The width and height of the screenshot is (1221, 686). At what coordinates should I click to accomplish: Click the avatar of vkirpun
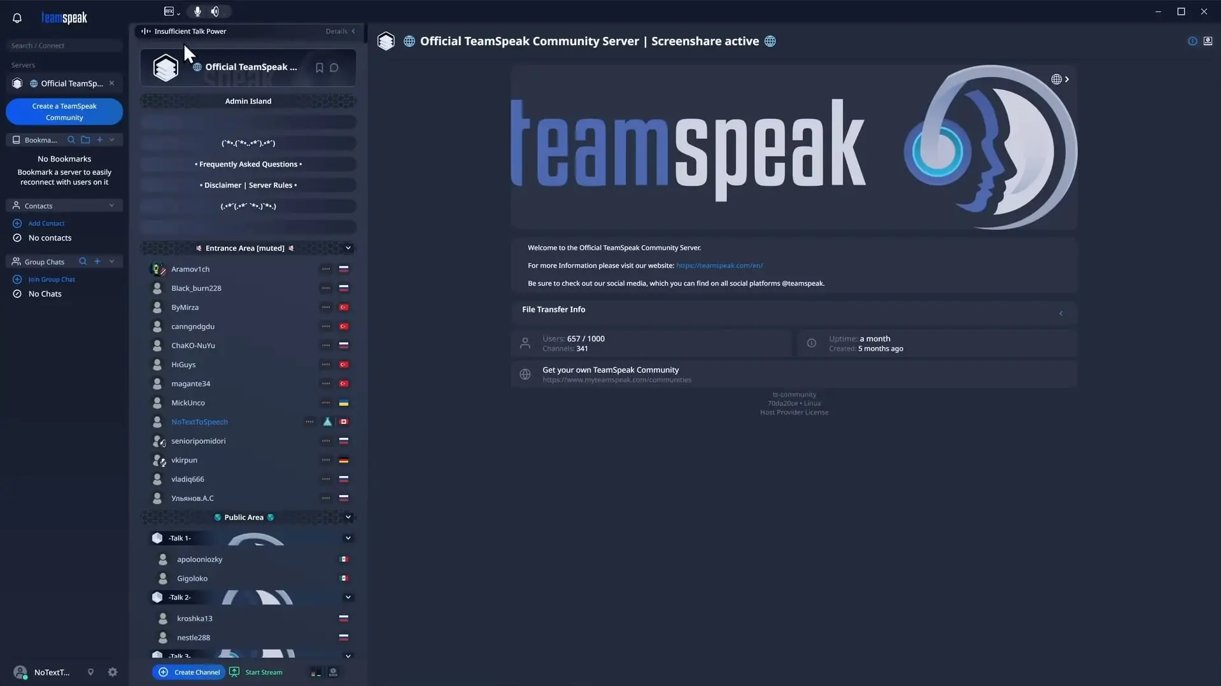157,460
